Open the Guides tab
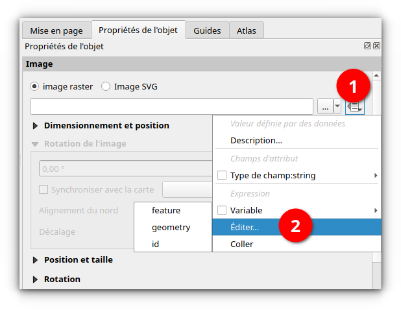Viewport: 401px width, 310px height. point(207,30)
